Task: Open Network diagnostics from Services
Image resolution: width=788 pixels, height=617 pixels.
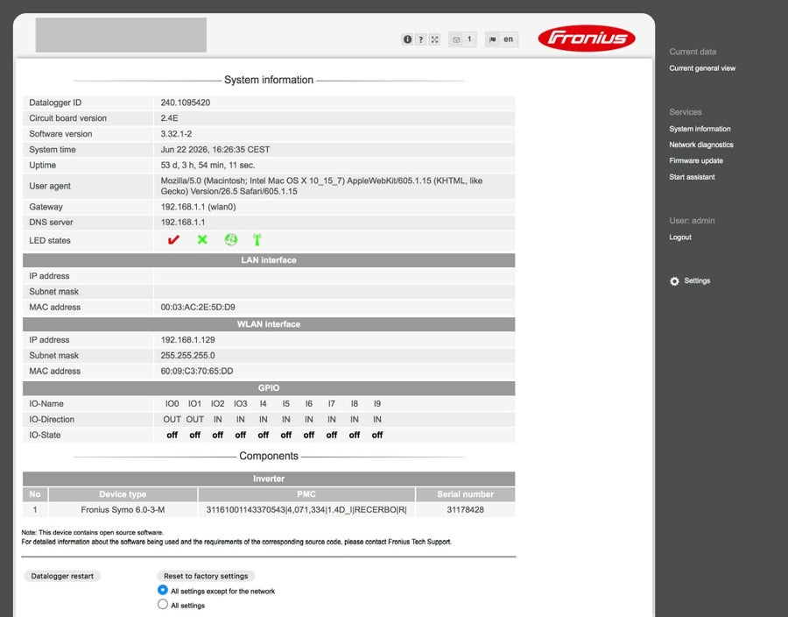Action: point(701,145)
